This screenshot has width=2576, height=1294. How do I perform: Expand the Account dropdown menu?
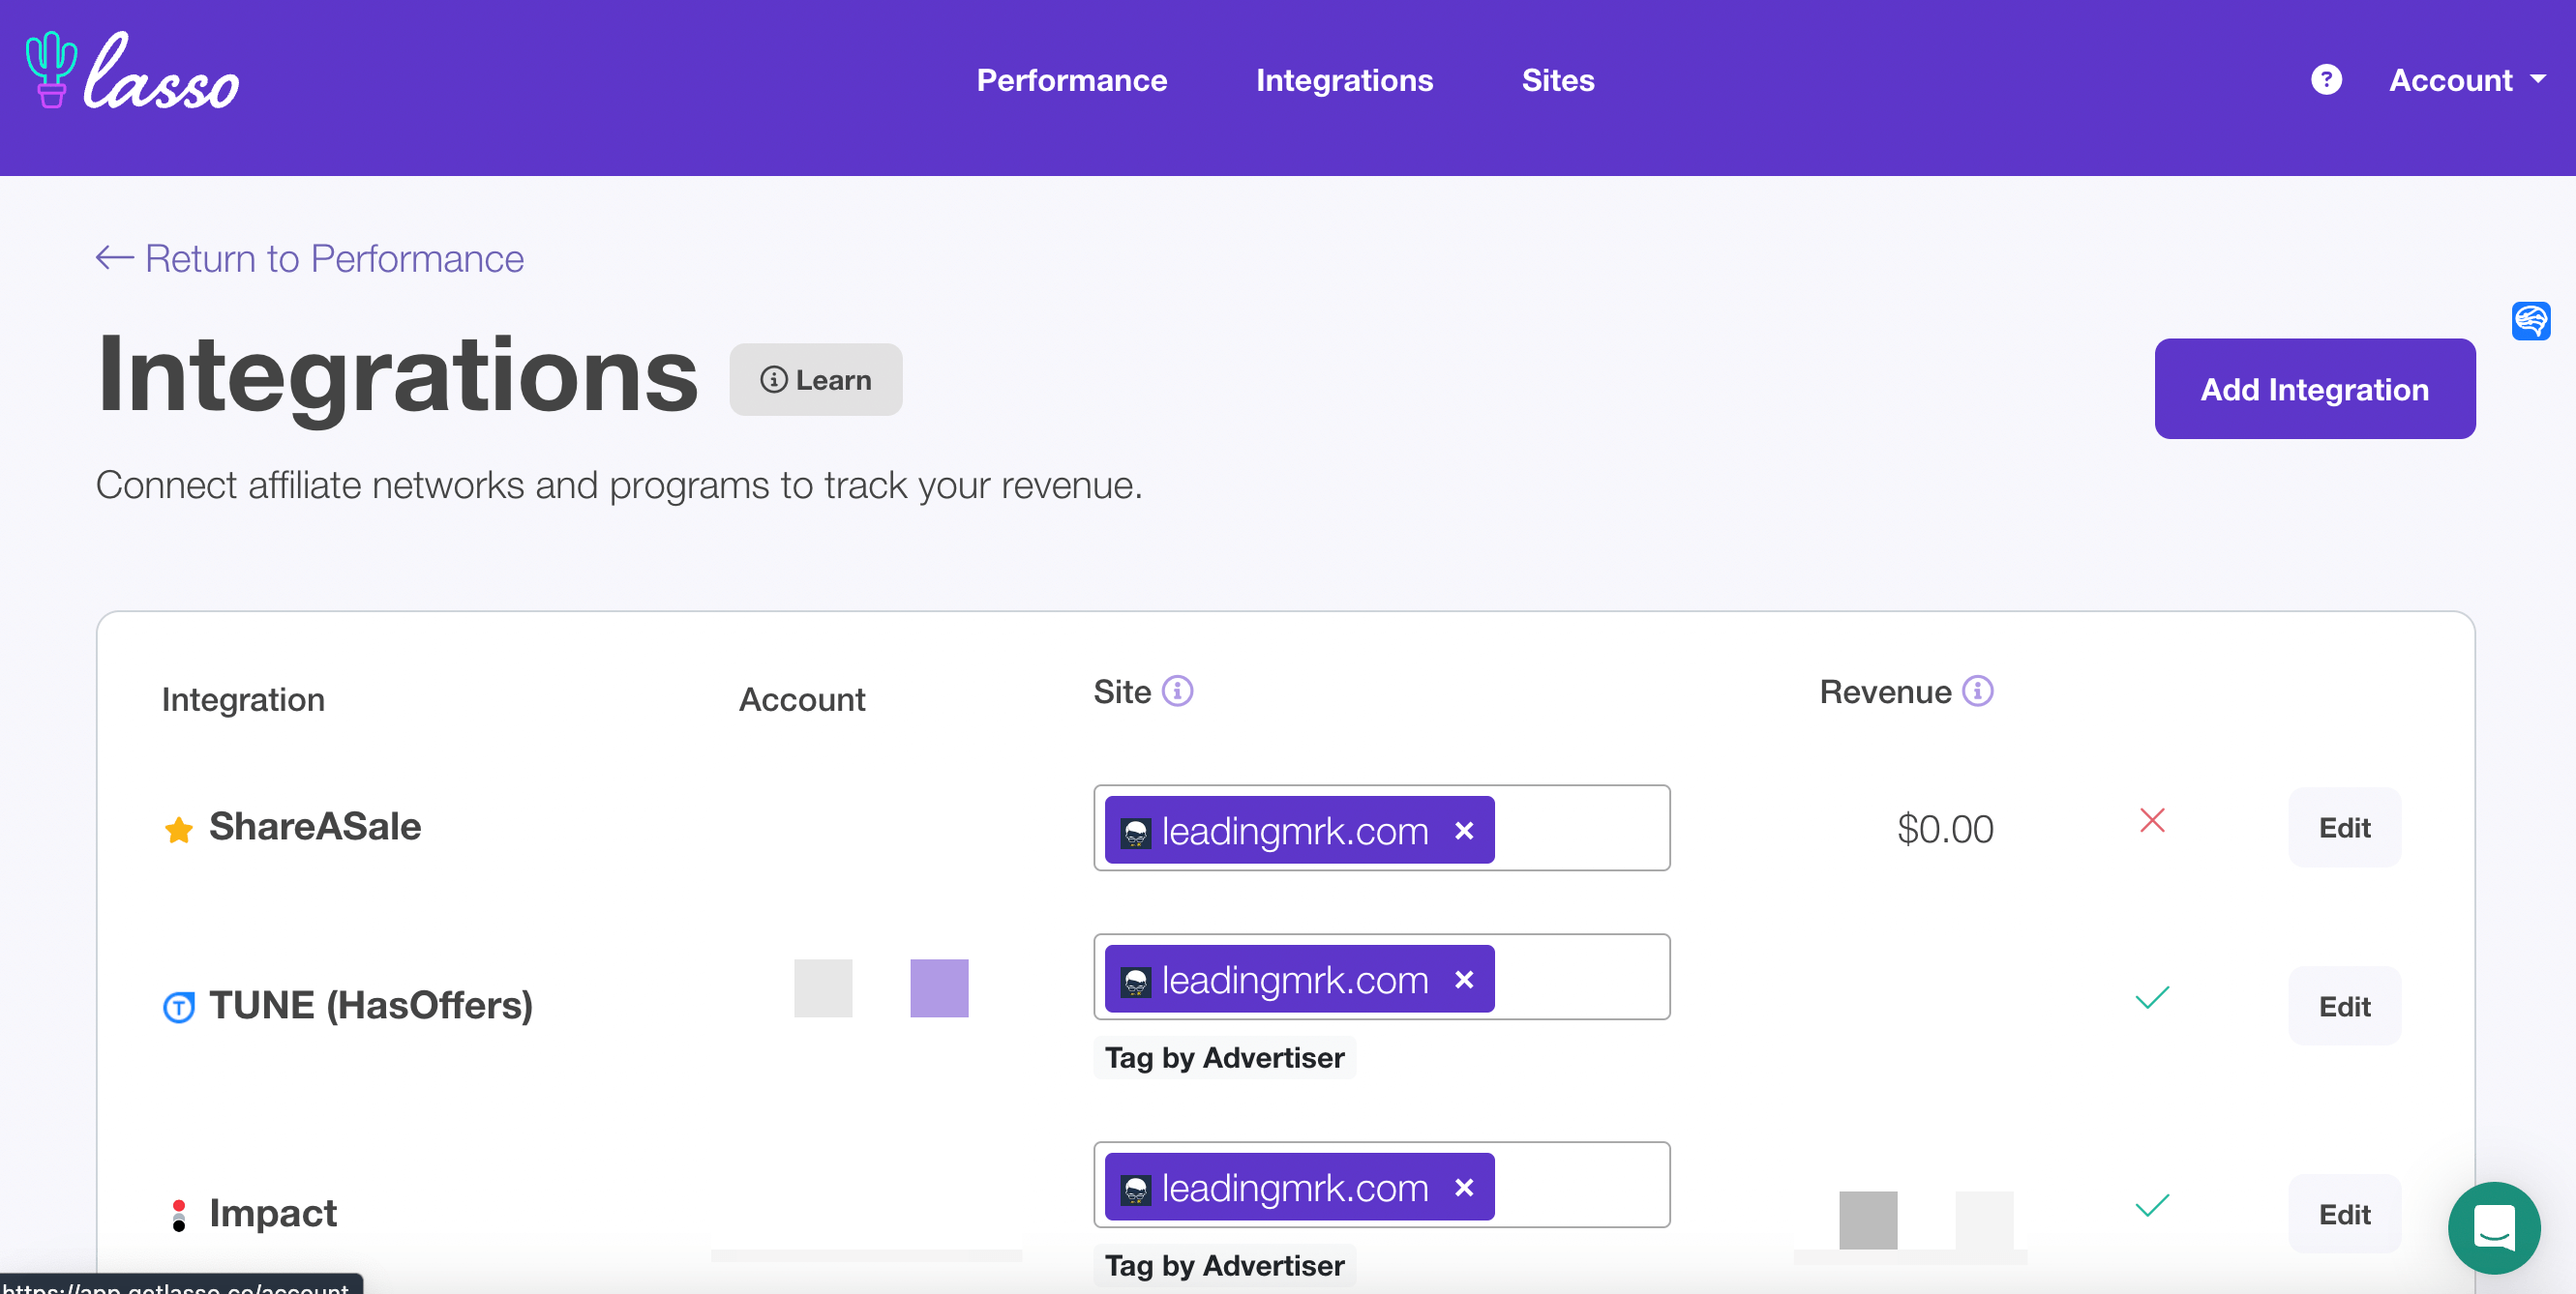pyautogui.click(x=2466, y=79)
